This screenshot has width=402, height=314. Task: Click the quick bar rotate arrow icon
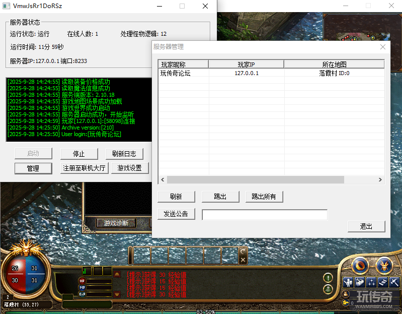click(243, 251)
